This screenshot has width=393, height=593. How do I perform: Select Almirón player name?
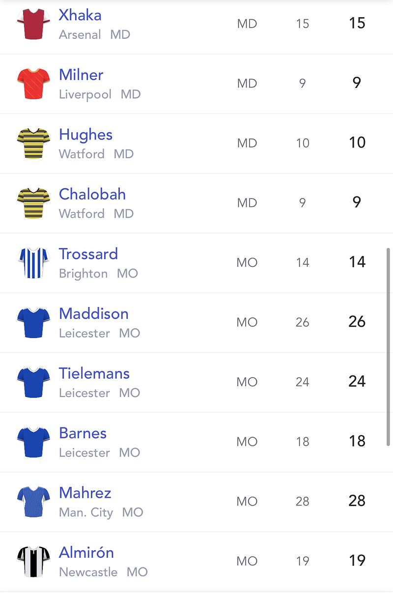pos(86,553)
